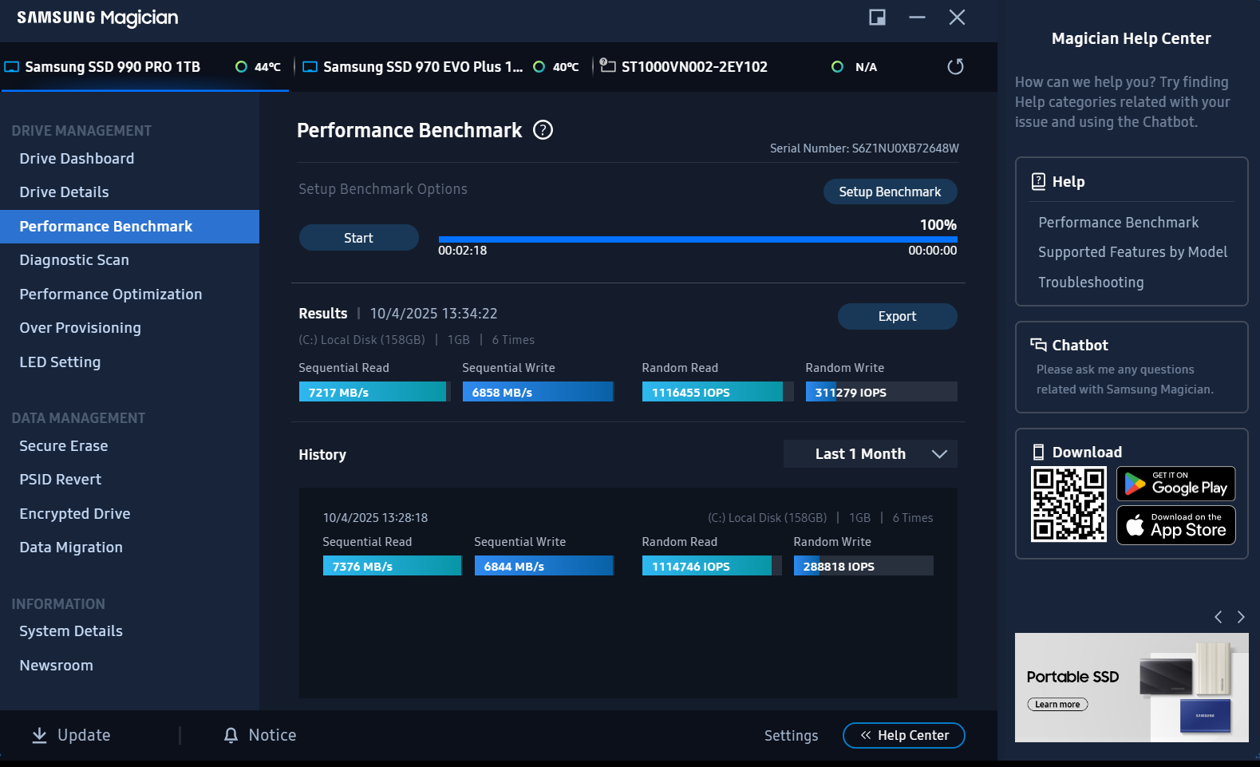Click the Random Write 311279 IOPS result bar

[881, 392]
